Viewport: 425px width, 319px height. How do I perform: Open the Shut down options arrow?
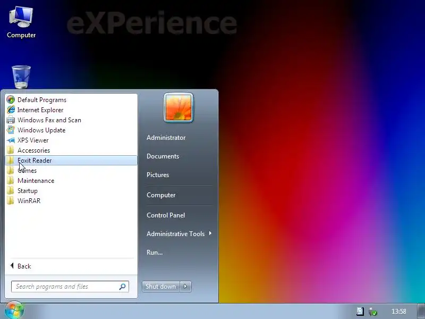coord(185,287)
